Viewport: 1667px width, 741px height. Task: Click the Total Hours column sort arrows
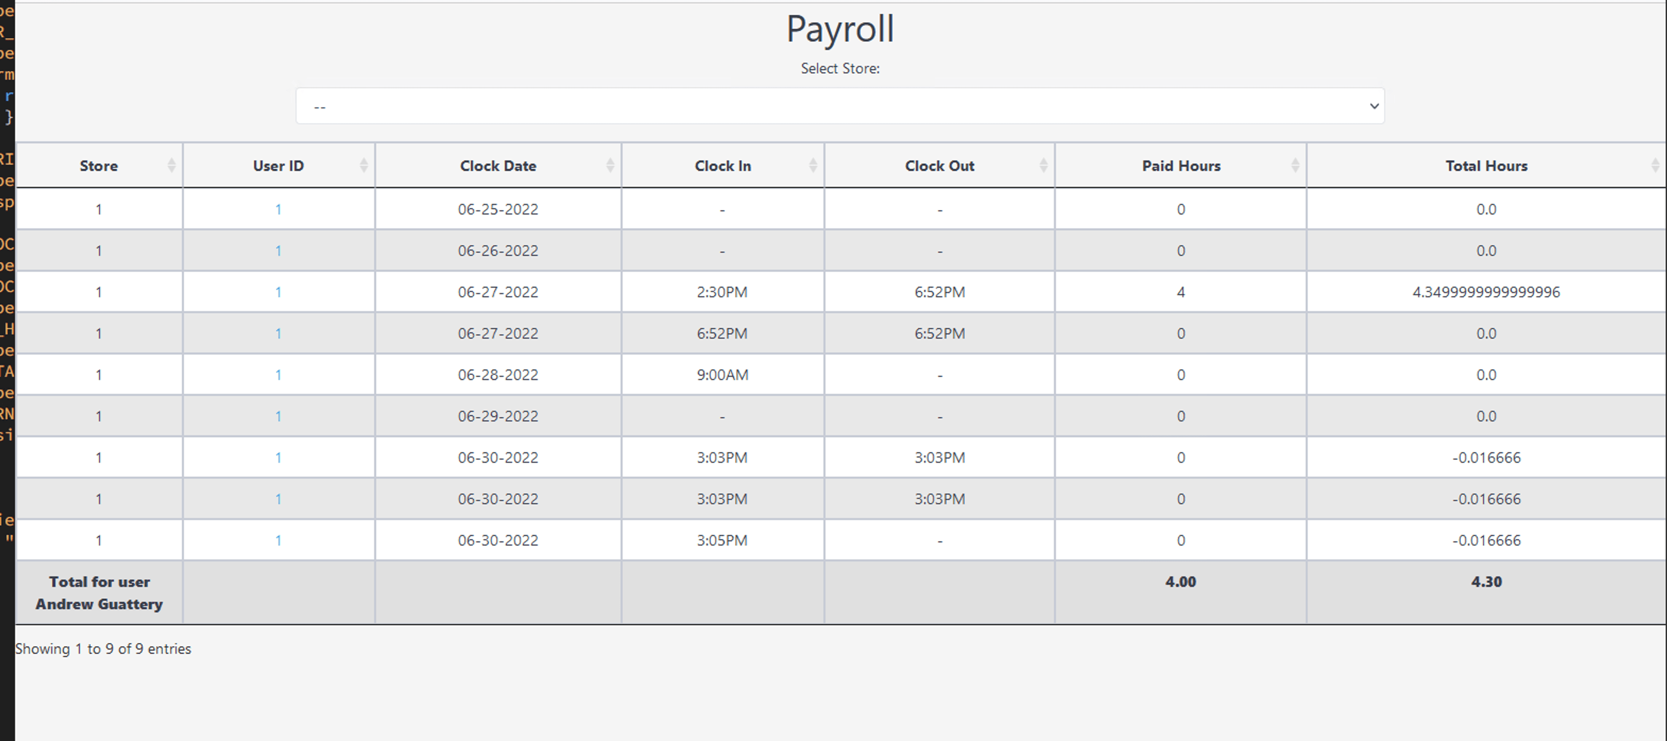[x=1655, y=166]
